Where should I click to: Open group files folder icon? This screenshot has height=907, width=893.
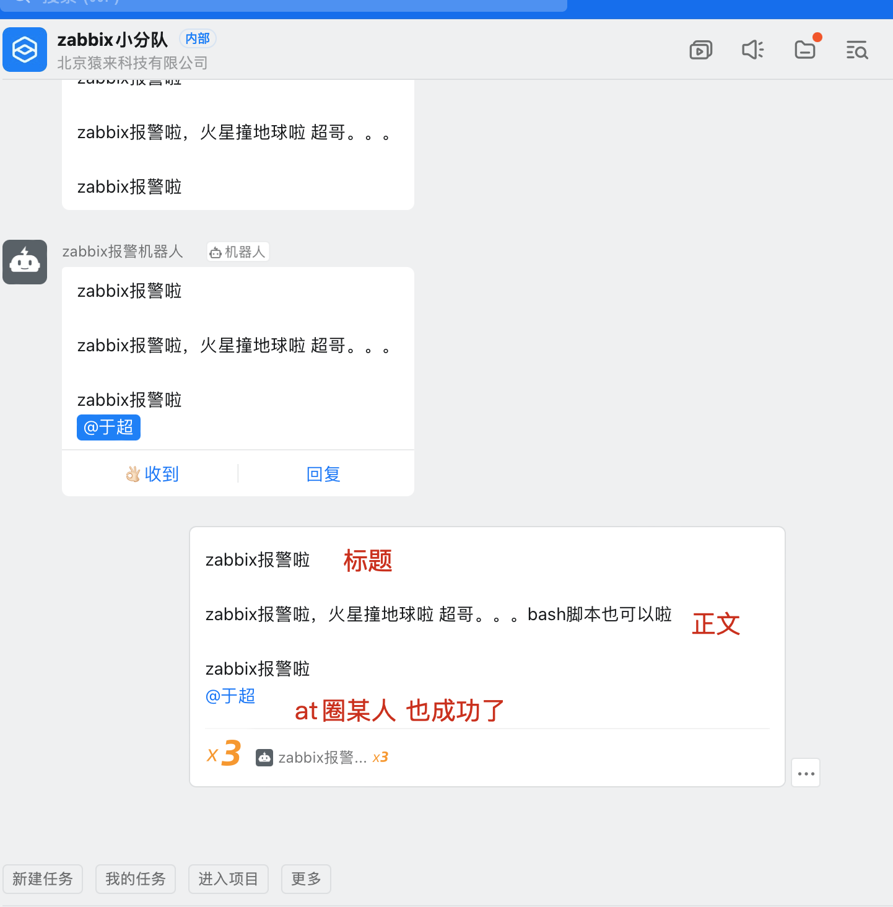pyautogui.click(x=805, y=50)
